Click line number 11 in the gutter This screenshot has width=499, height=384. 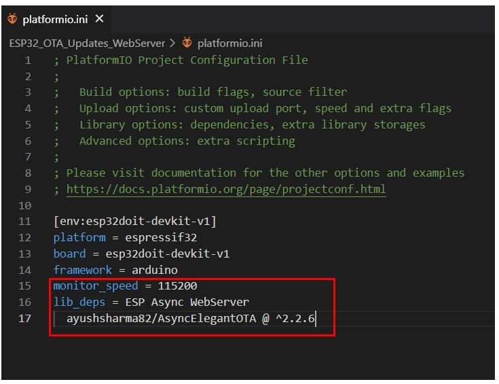[24, 222]
